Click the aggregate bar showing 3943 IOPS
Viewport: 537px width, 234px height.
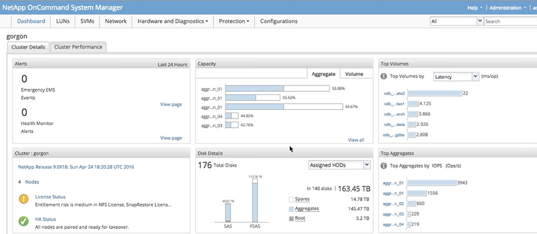[432, 183]
